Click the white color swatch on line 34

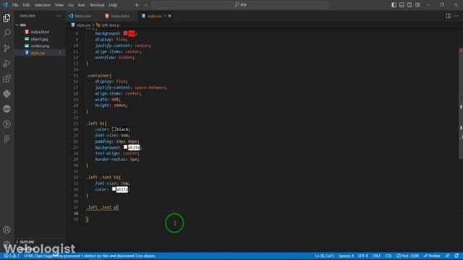pyautogui.click(x=114, y=189)
